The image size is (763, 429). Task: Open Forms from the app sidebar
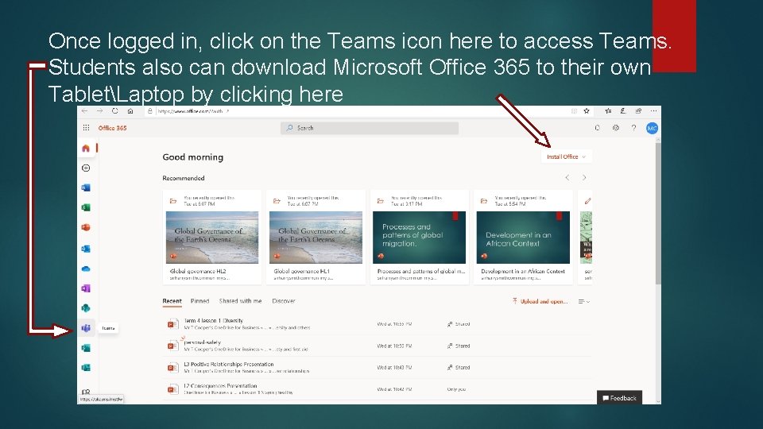pyautogui.click(x=86, y=368)
